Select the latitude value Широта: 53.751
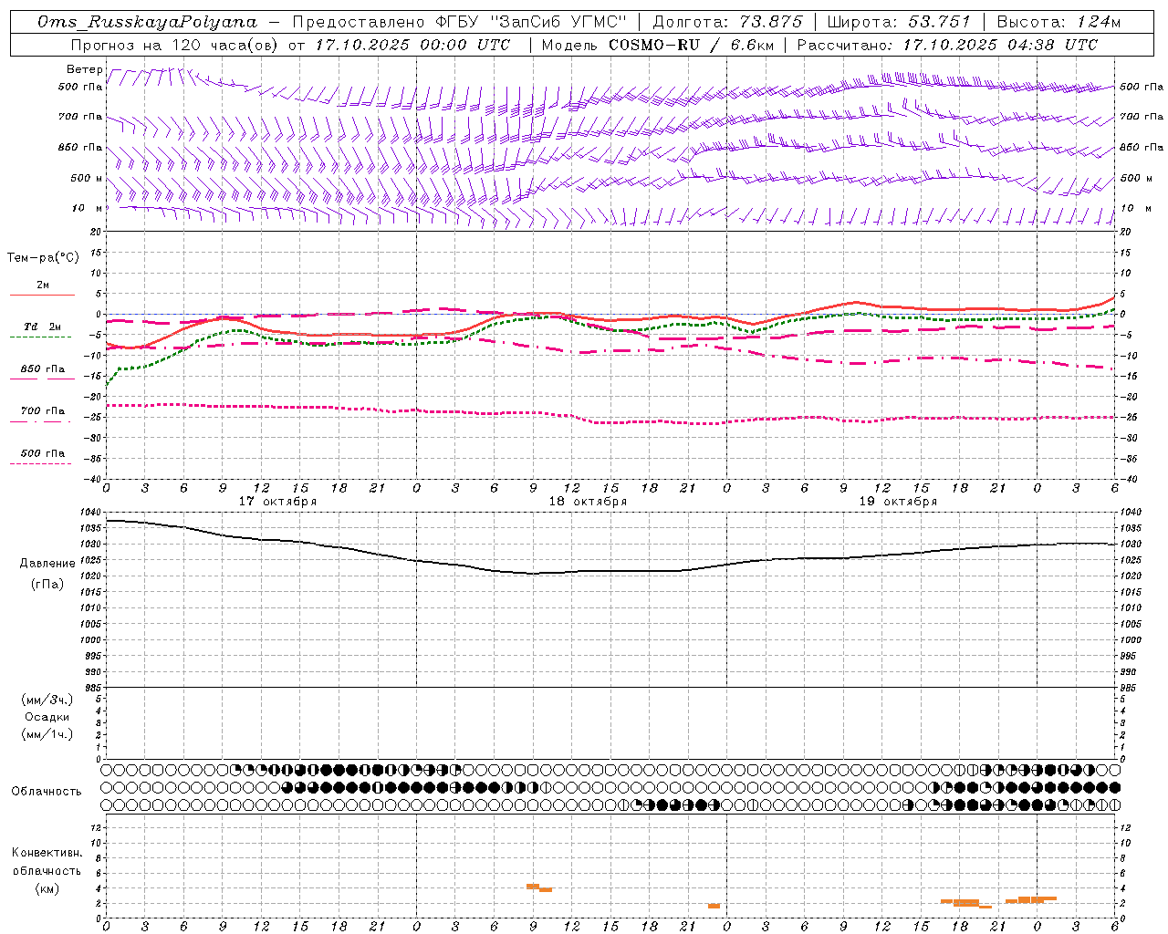The image size is (1168, 934). pyautogui.click(x=899, y=22)
